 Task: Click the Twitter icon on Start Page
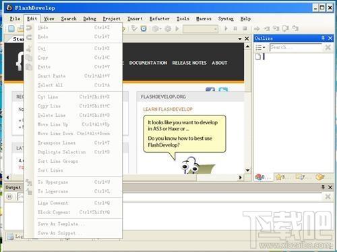[x=223, y=90]
